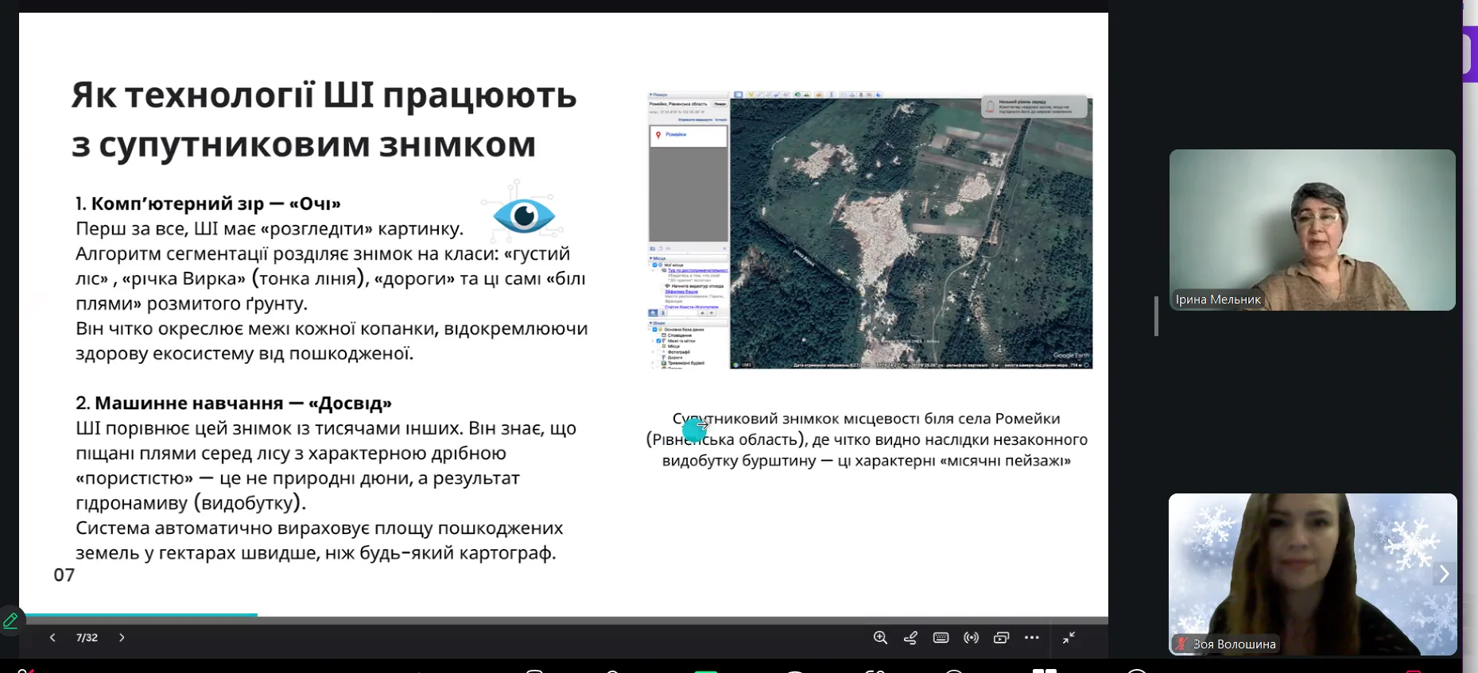This screenshot has height=673, width=1478.
Task: Click the image caption starting 'Супутниковий знімок місцевості'
Action: point(867,439)
